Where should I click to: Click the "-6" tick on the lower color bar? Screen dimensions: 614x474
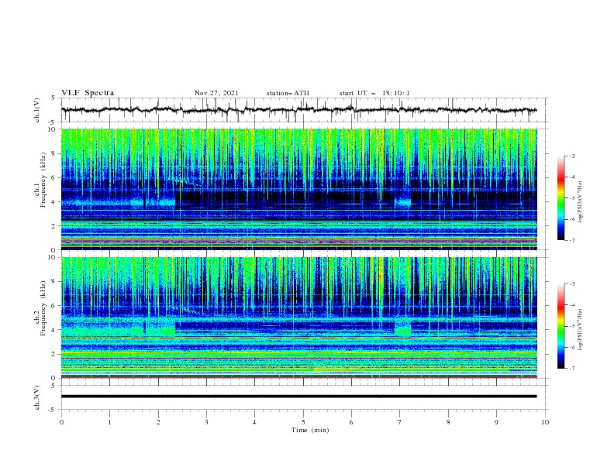[x=571, y=347]
